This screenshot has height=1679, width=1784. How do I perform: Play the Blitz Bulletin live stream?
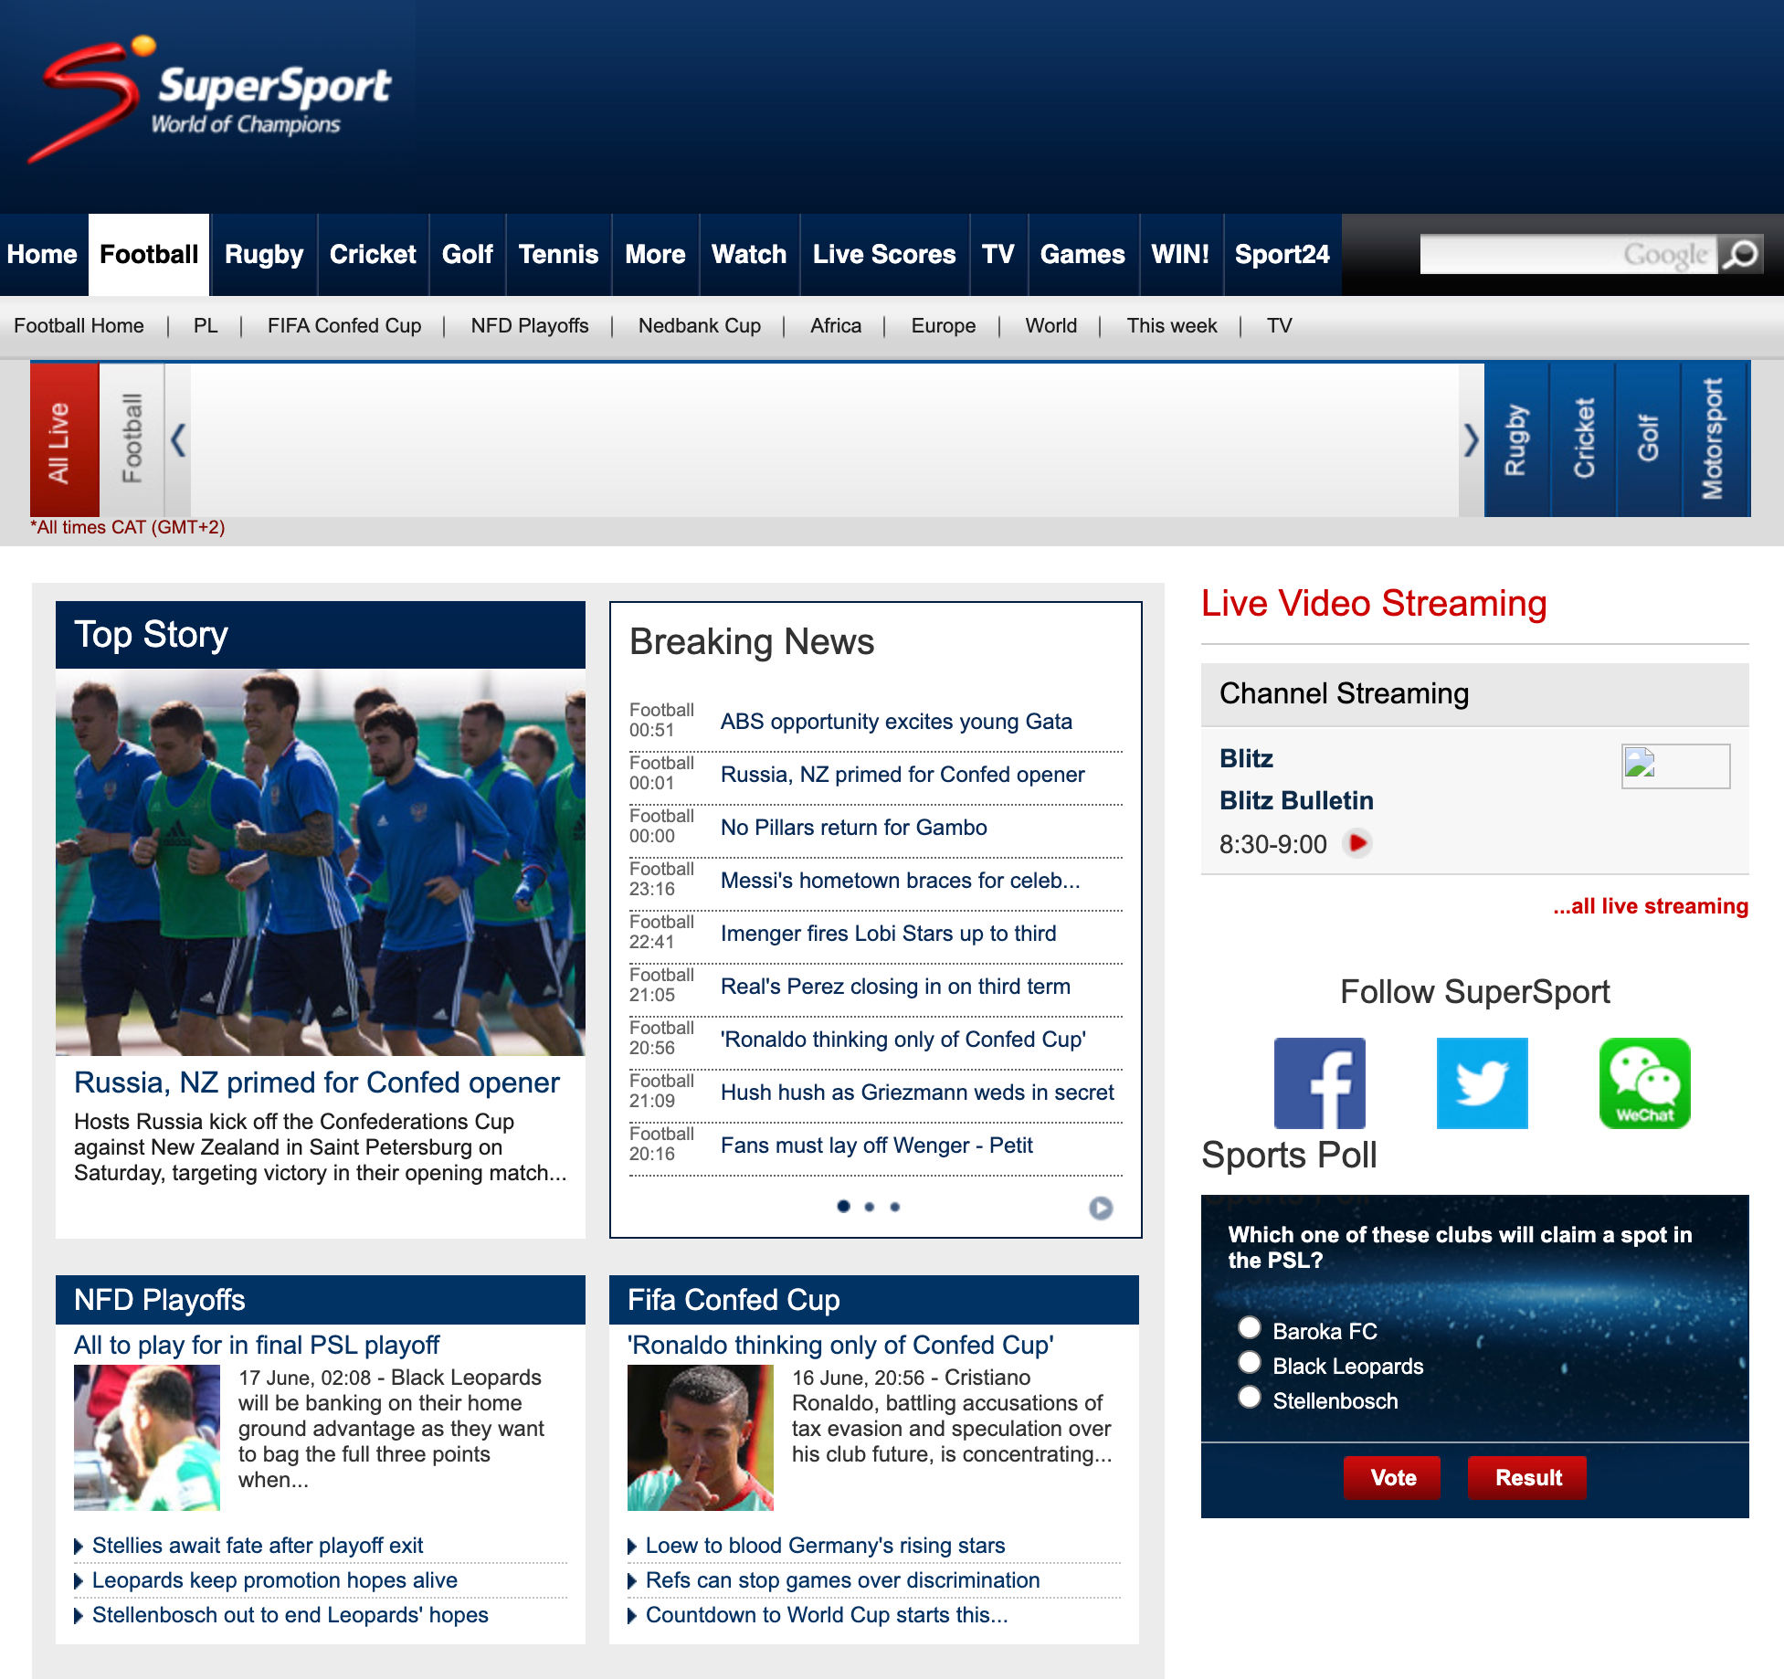point(1358,842)
